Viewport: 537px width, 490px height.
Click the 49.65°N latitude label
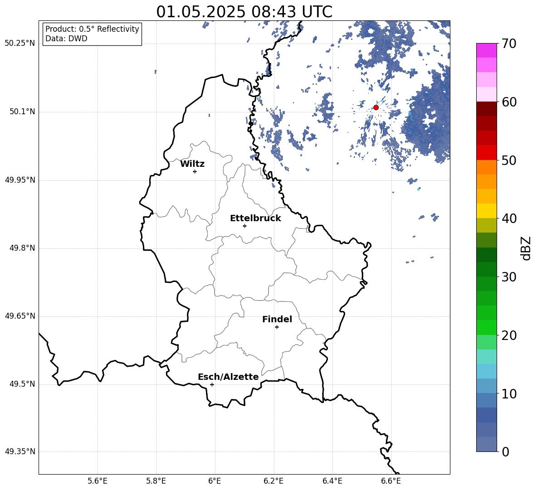click(20, 315)
